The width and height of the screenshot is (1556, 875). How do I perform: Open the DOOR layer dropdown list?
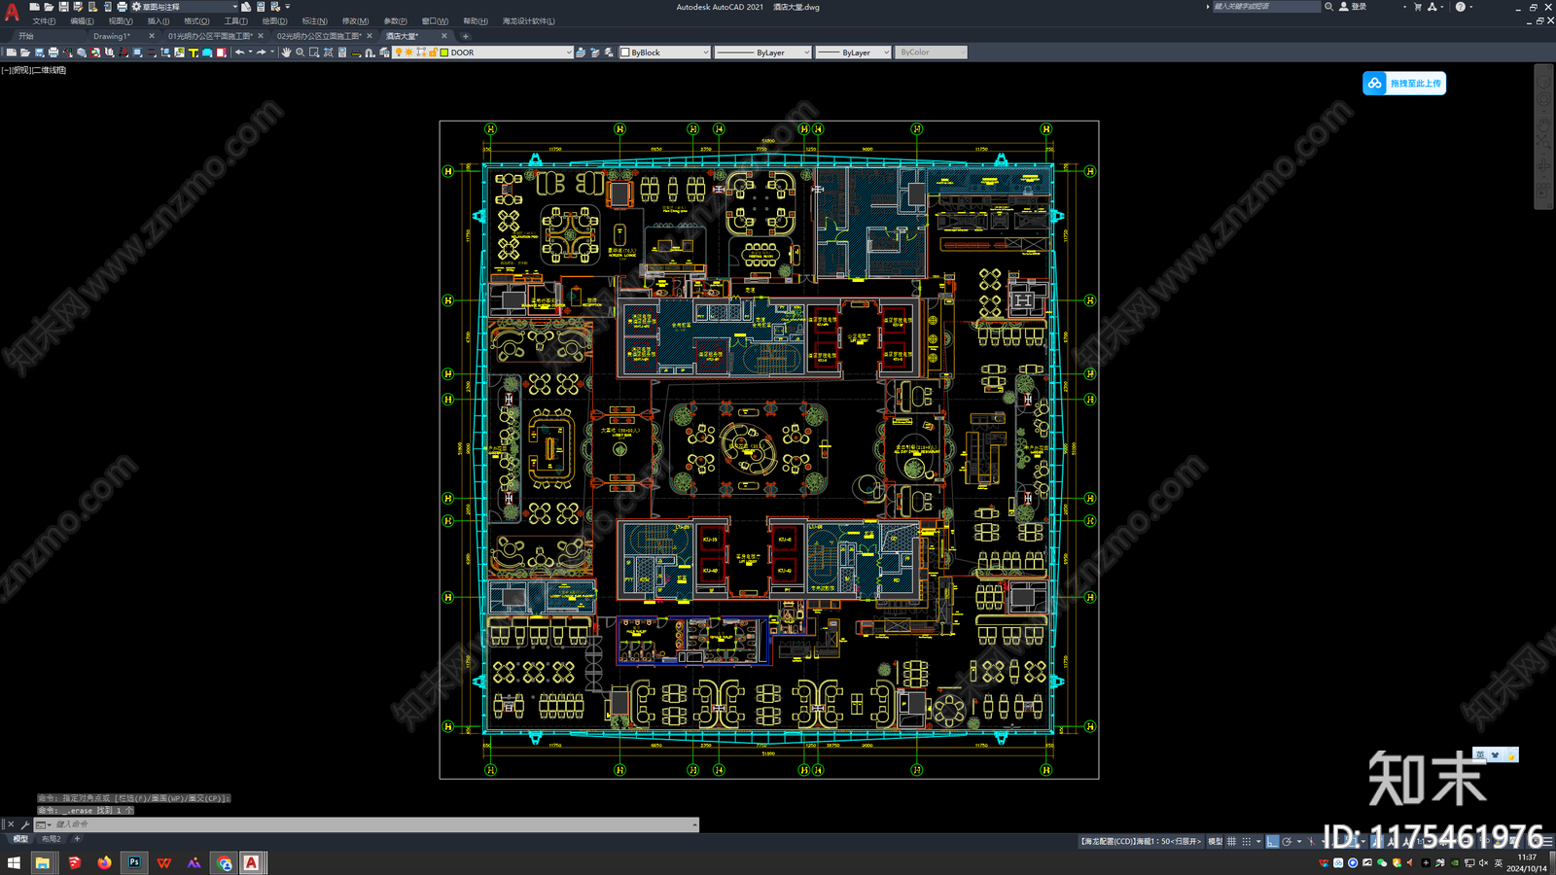(x=569, y=52)
